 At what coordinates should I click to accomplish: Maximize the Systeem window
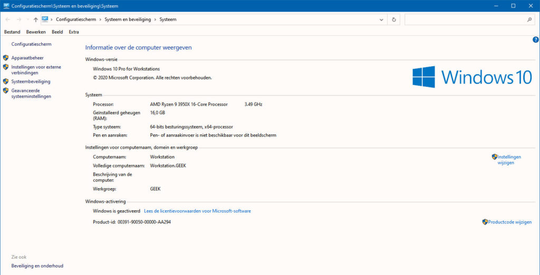click(513, 5)
